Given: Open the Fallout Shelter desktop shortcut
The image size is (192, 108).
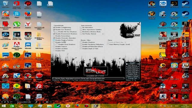Looking at the screenshot, I should [x=174, y=67].
